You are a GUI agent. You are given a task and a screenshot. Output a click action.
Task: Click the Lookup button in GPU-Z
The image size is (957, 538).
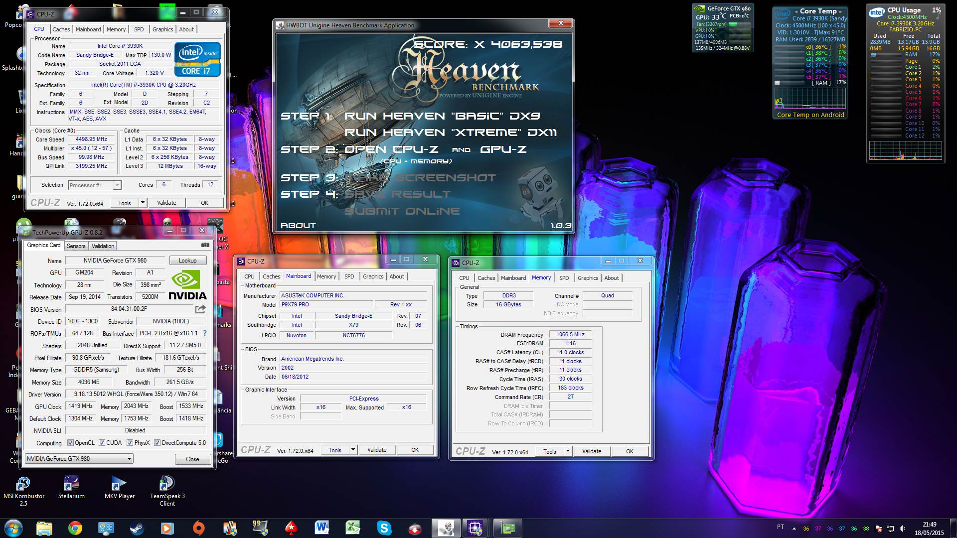click(187, 261)
